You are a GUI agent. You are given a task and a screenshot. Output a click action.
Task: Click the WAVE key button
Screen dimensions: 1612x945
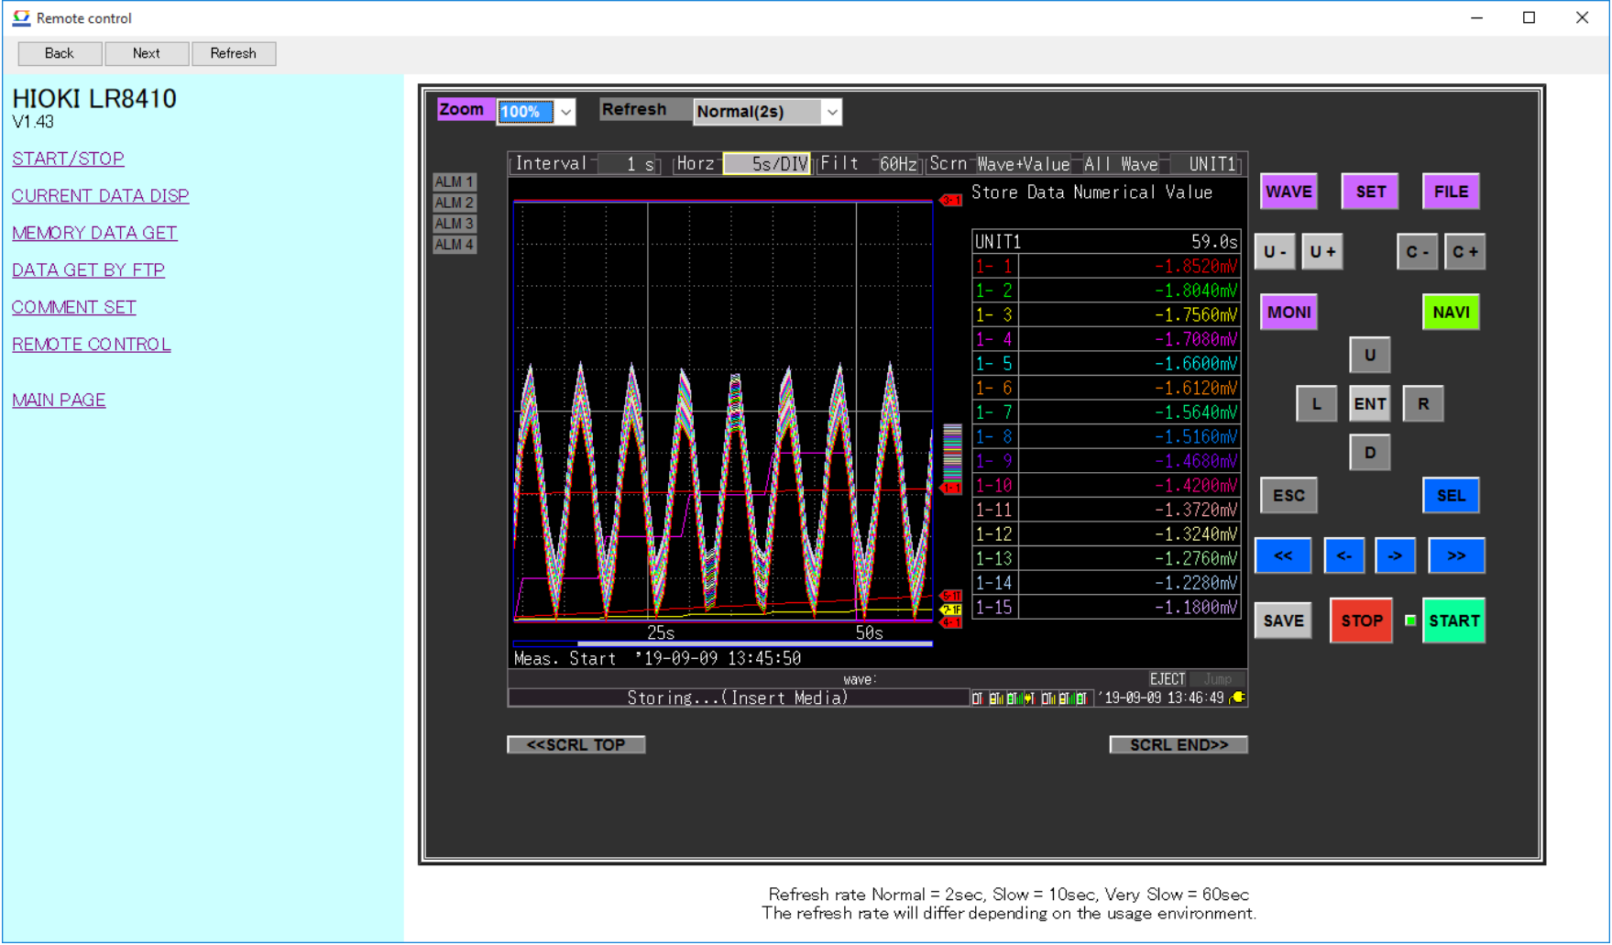coord(1289,192)
